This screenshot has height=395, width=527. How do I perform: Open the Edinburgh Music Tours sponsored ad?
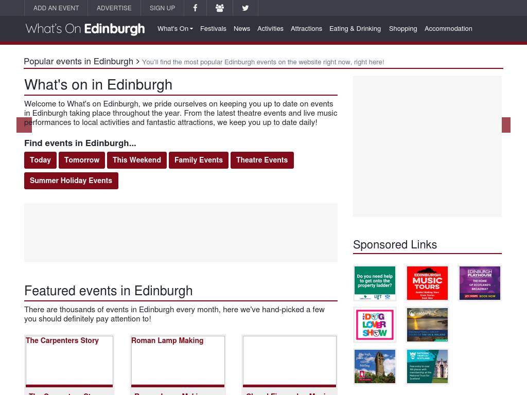(x=427, y=283)
